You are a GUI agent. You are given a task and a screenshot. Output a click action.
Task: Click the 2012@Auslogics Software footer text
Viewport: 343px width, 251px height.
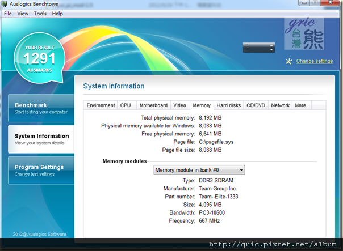tap(39, 234)
